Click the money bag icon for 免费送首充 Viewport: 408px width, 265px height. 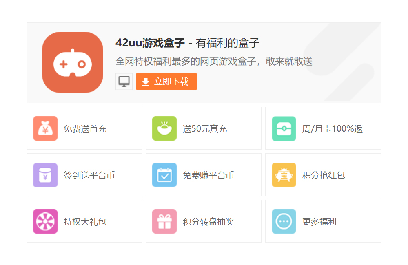[45, 128]
